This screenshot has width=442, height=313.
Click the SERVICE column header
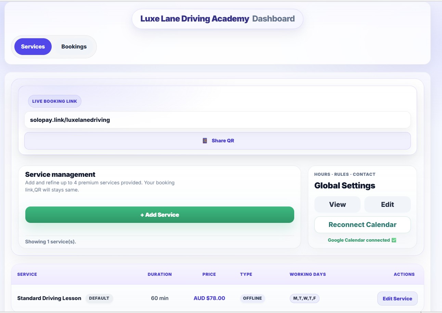[27, 274]
